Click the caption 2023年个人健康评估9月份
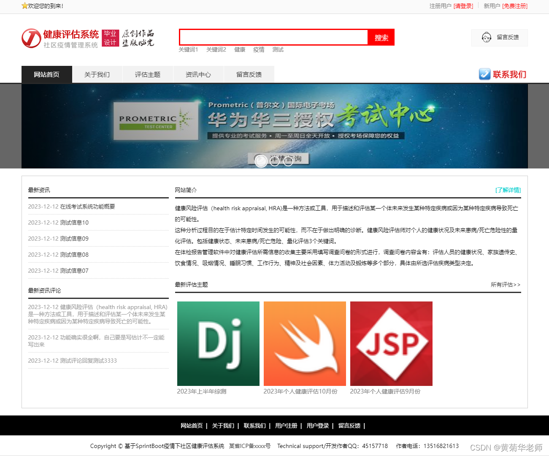The height and width of the screenshot is (456, 549). [385, 391]
